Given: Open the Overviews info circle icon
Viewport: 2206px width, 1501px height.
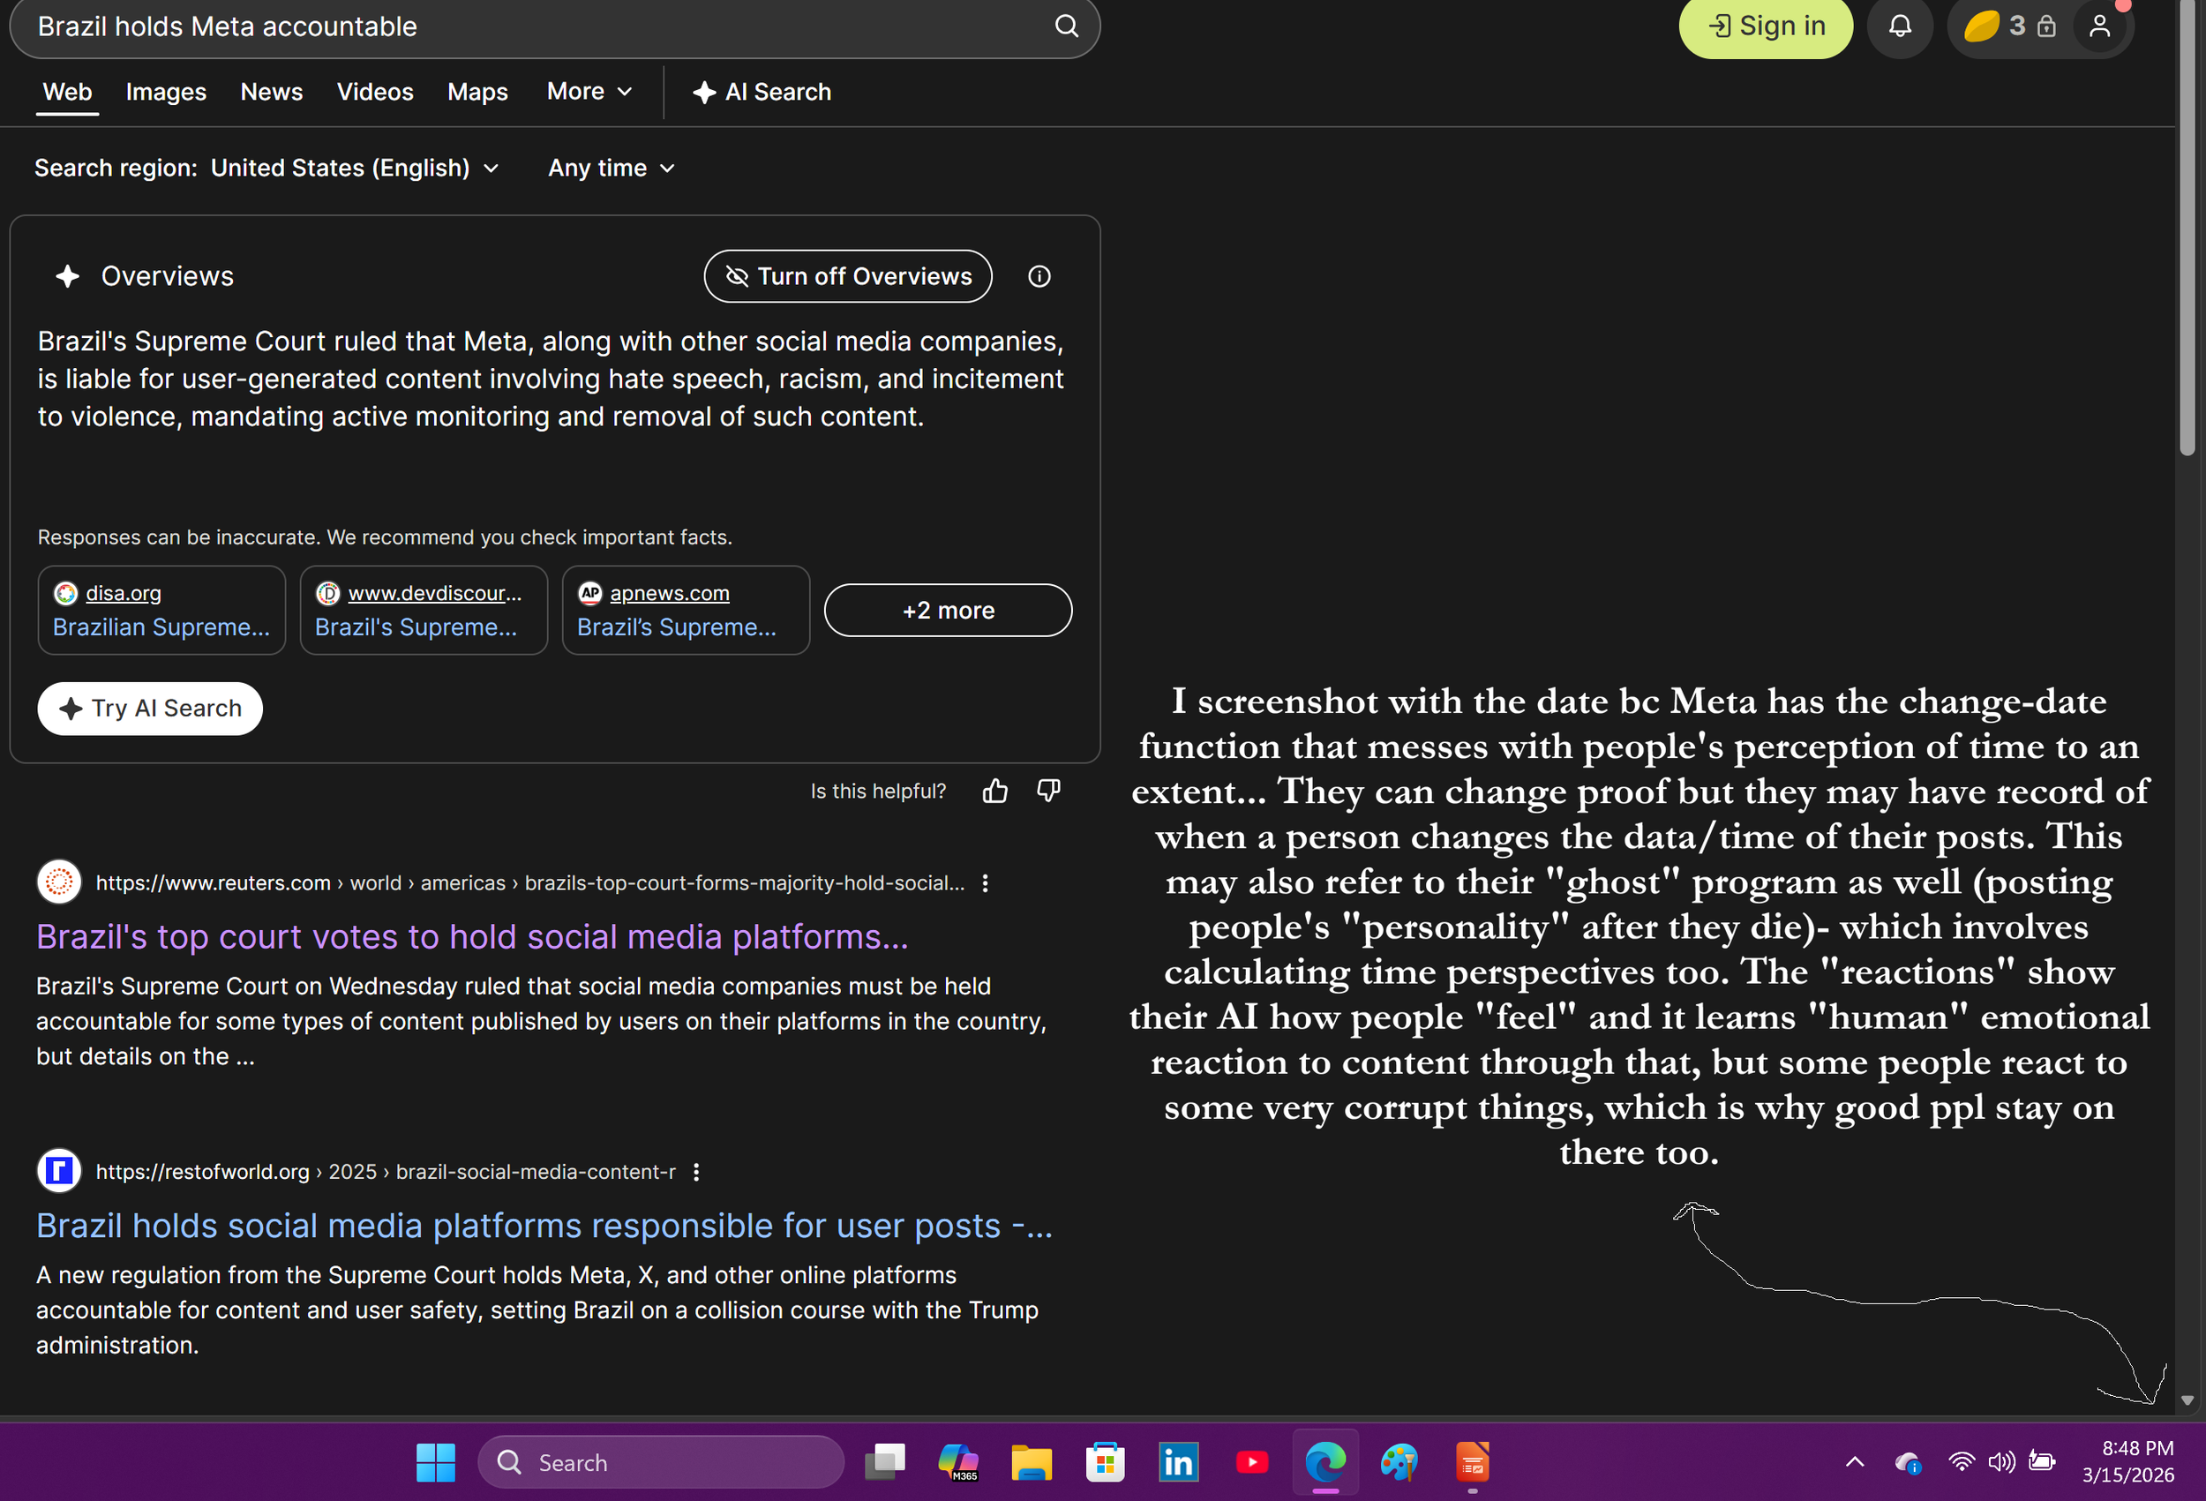Looking at the screenshot, I should 1039,276.
